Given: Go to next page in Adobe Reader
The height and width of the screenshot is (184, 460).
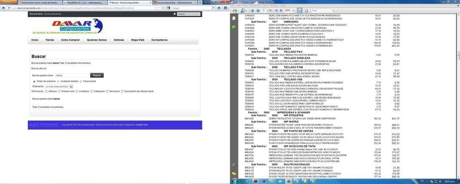Looking at the screenshot, I should 258,10.
